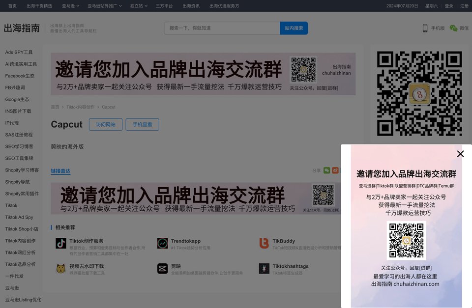Open the Tiktokhashtags recommendation title

point(291,266)
